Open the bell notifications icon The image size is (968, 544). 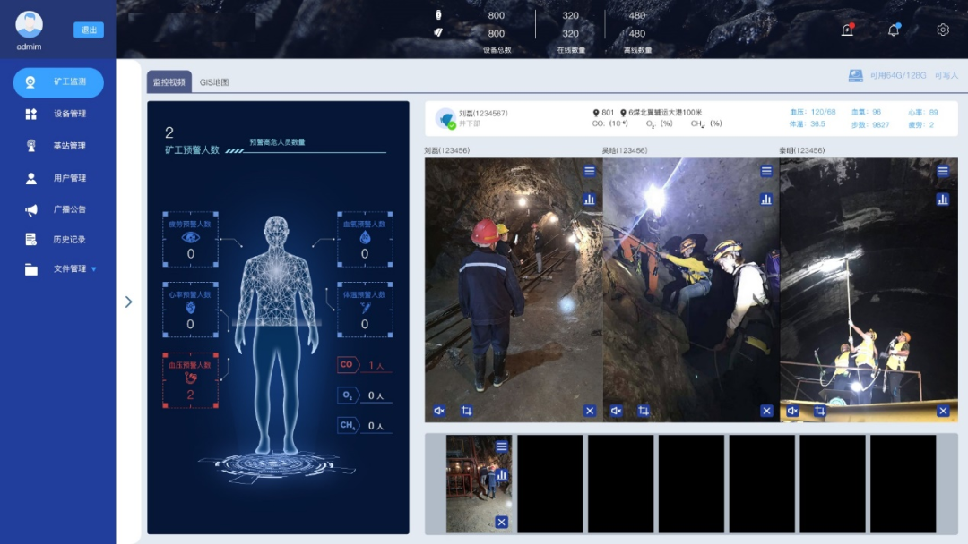[x=894, y=30]
